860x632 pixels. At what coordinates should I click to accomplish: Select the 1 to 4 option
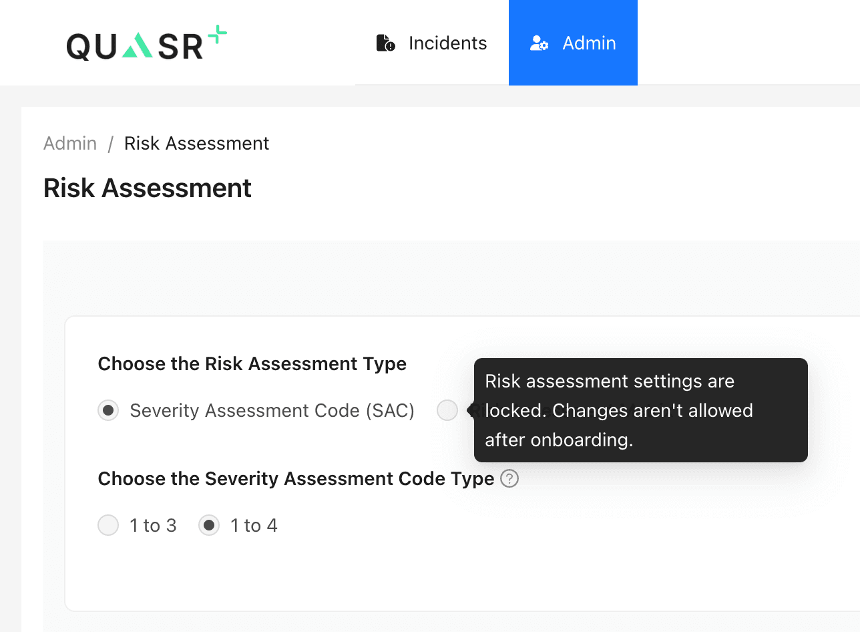pyautogui.click(x=209, y=525)
